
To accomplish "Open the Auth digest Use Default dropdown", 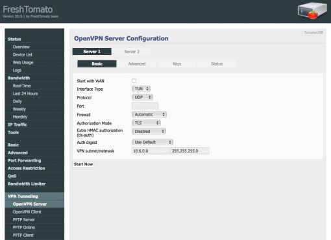I will [153, 142].
